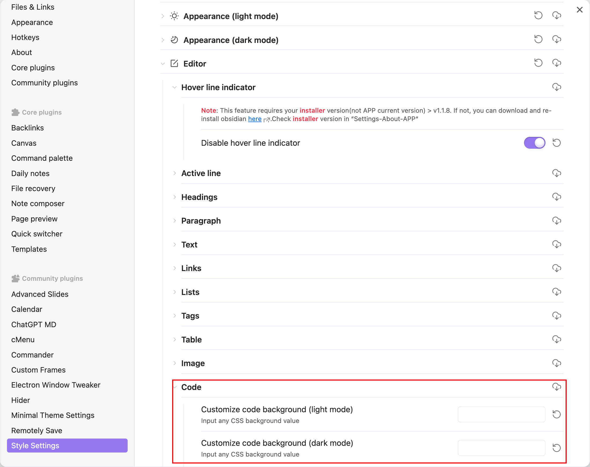Select Community plugins in the sidebar
Viewport: 590px width, 467px height.
[x=45, y=82]
